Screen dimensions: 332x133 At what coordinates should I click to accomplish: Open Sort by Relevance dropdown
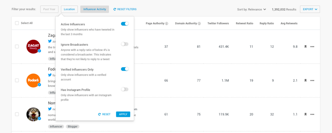(x=252, y=9)
